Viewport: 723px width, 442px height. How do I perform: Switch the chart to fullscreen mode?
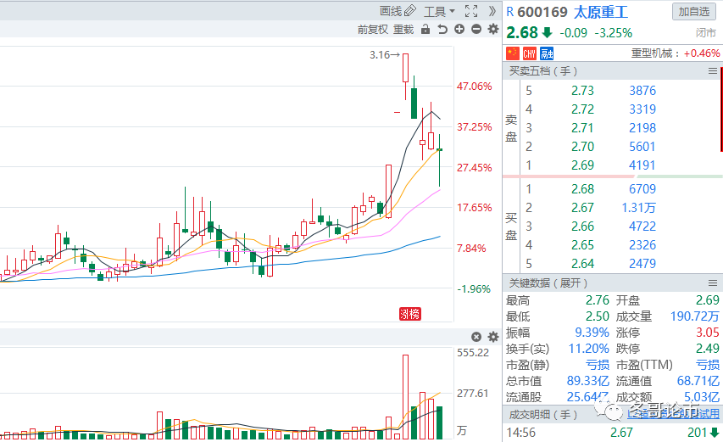471,11
